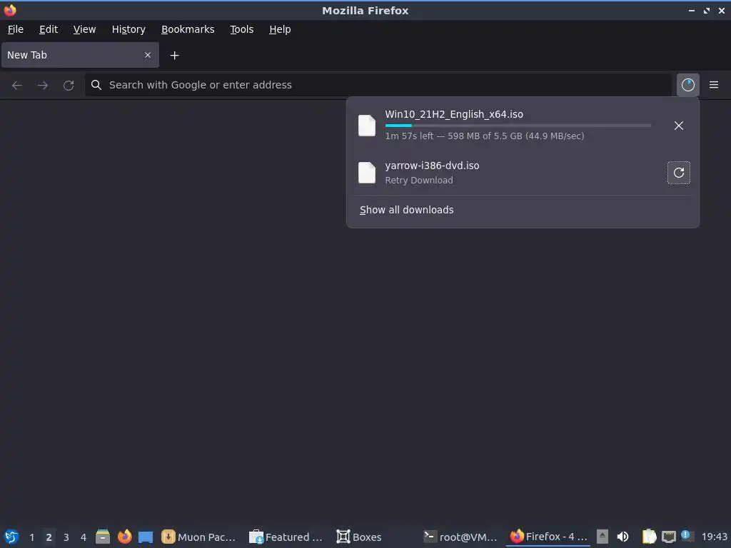
Task: Open the Firefox Downloads toolbar button
Action: click(687, 85)
